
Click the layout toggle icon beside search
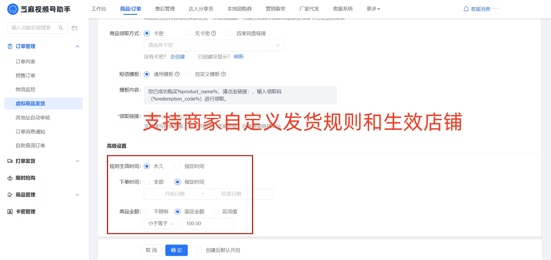point(75,28)
